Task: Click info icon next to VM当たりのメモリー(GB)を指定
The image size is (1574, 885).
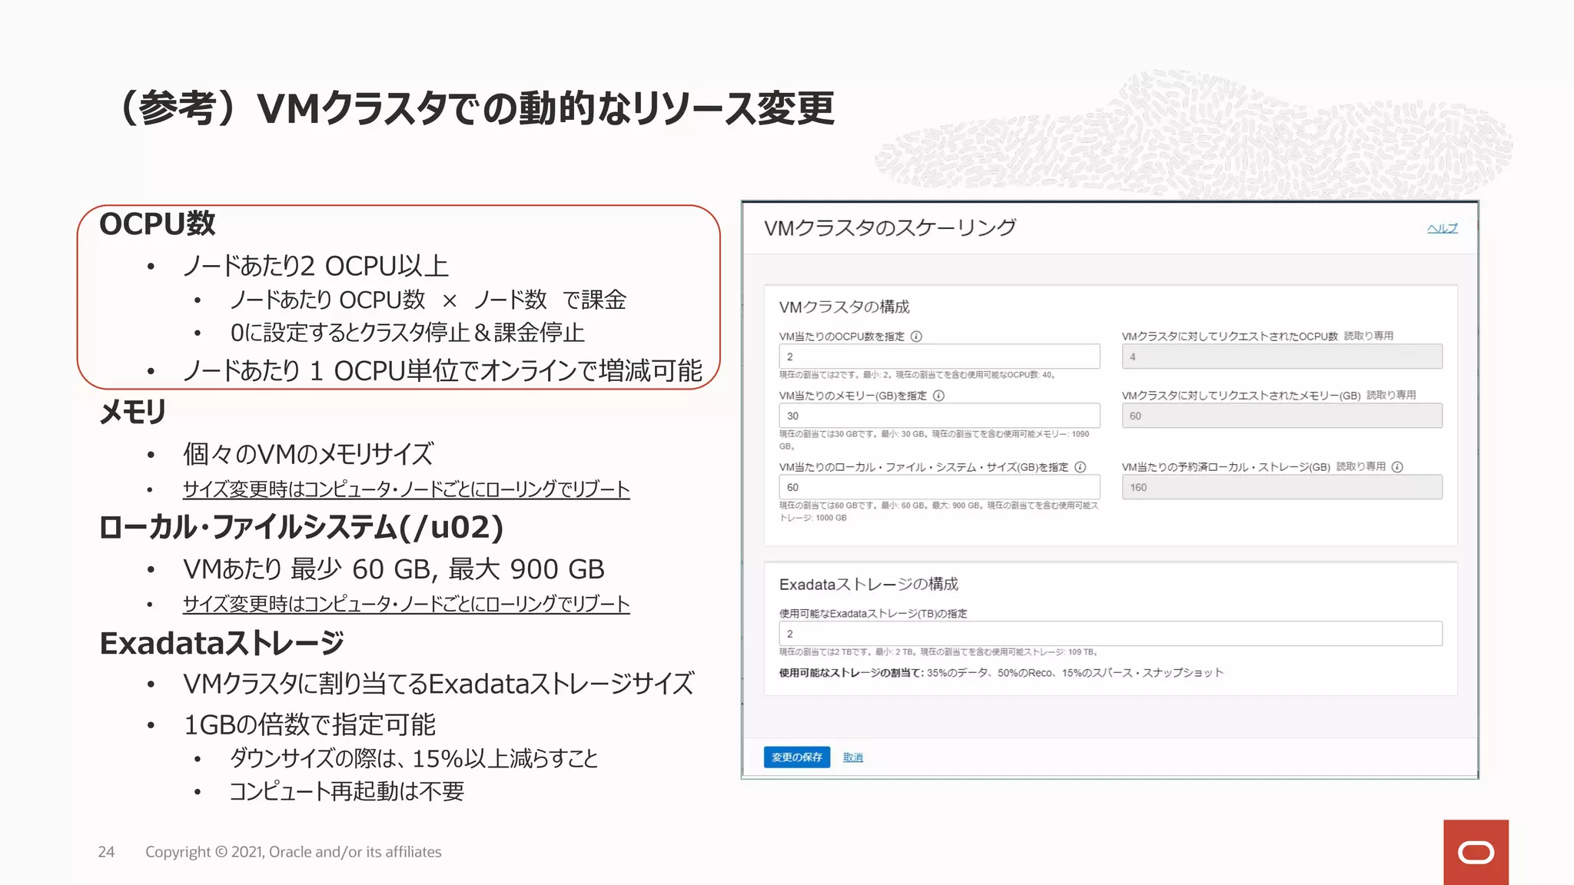Action: click(938, 396)
